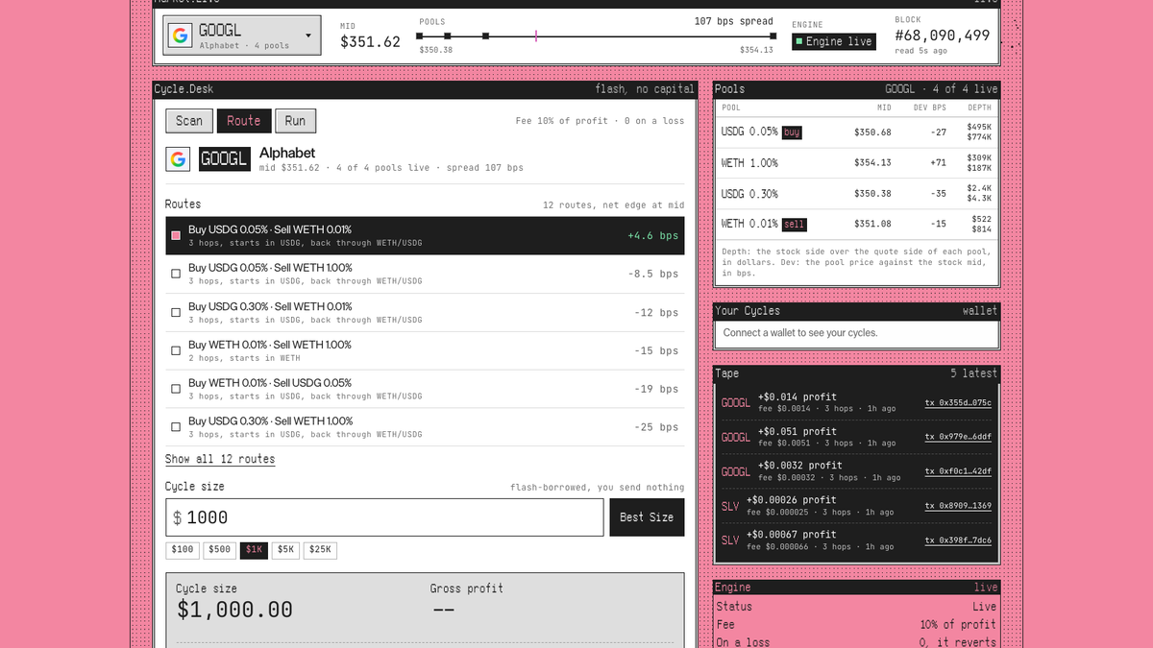Switch to the Scan tab
Viewport: 1153px width, 648px height.
click(x=189, y=121)
